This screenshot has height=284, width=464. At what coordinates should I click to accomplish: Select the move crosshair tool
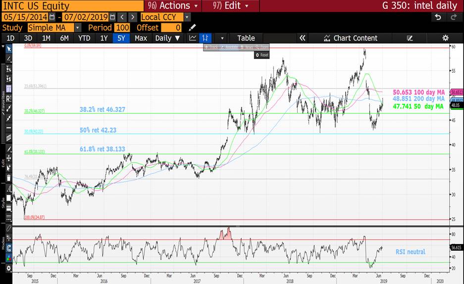point(9,158)
